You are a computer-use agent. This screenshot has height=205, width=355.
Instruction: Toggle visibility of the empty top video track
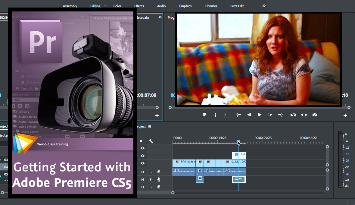[142, 148]
